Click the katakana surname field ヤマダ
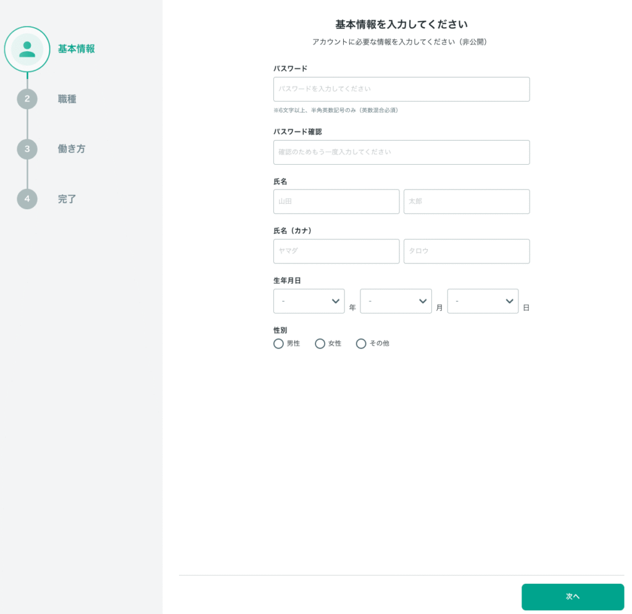The width and height of the screenshot is (632, 614). click(x=336, y=251)
